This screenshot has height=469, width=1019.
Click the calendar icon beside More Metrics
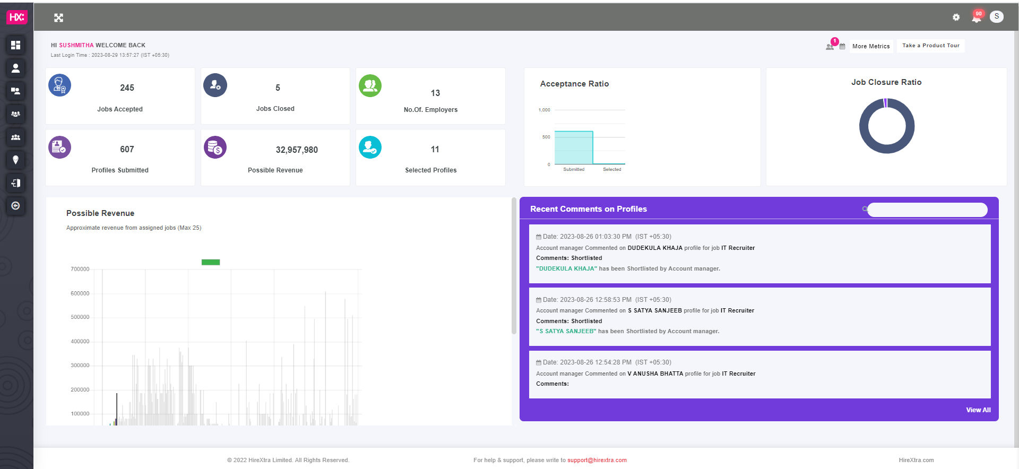click(x=842, y=46)
